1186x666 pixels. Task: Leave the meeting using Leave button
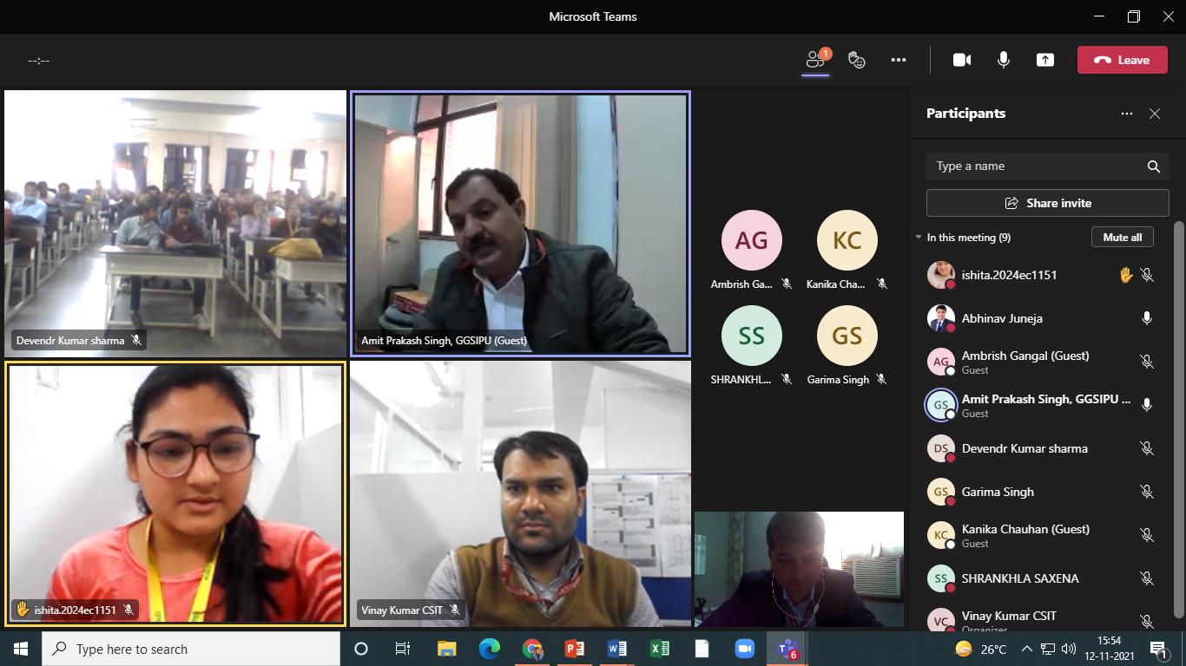click(x=1122, y=60)
